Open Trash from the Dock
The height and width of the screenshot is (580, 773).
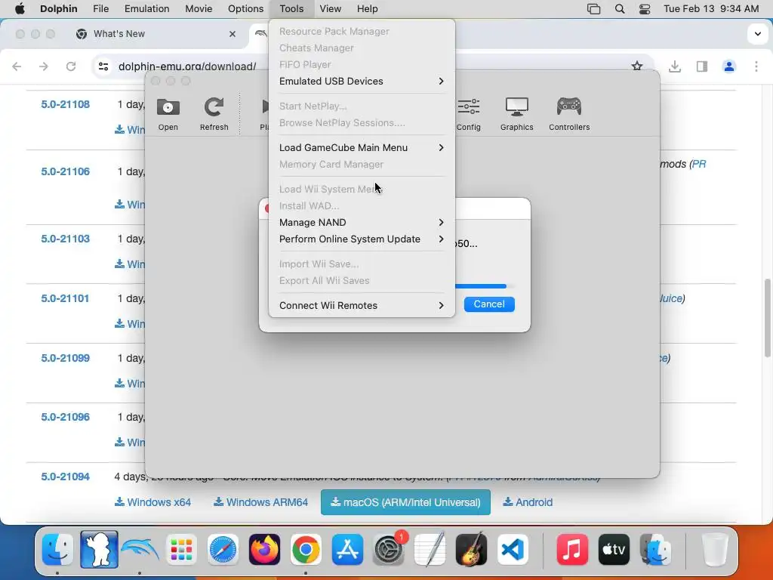click(715, 549)
